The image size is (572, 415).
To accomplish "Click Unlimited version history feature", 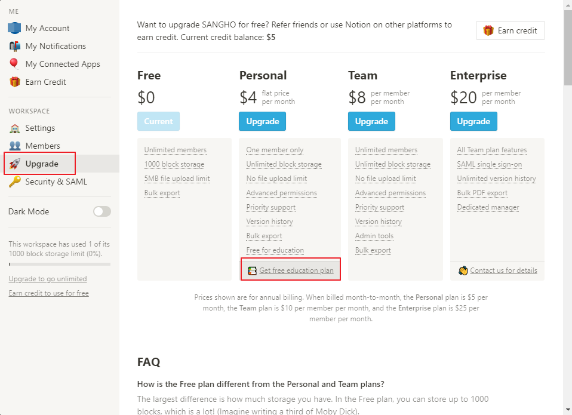I will (497, 179).
